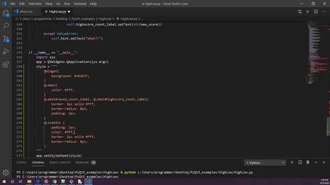Click the #262D37 background color value
Viewport: 330px width, 185px height.
click(x=81, y=76)
